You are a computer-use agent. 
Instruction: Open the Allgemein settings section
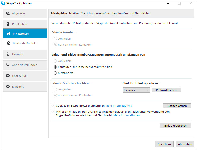click(25, 13)
